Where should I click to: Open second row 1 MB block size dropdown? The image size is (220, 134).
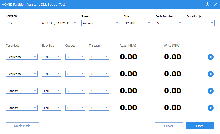pos(51,74)
